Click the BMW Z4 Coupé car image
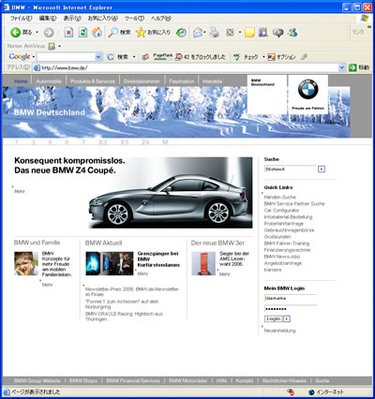Screen dimensions: 375x399 click(x=171, y=193)
